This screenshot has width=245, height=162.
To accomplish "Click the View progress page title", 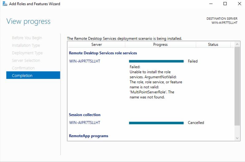I will [28, 21].
